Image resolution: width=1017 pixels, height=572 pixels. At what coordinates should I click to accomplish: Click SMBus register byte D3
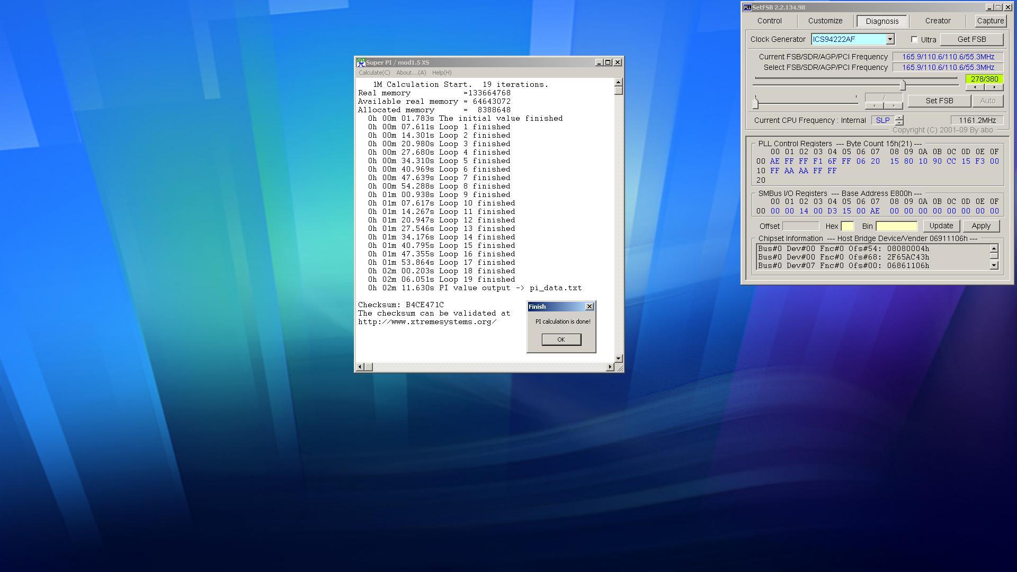tap(832, 211)
